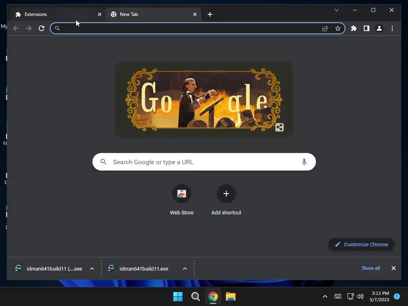Go forward using the browser forward arrow
Screen dimensions: 408x306
(x=29, y=28)
